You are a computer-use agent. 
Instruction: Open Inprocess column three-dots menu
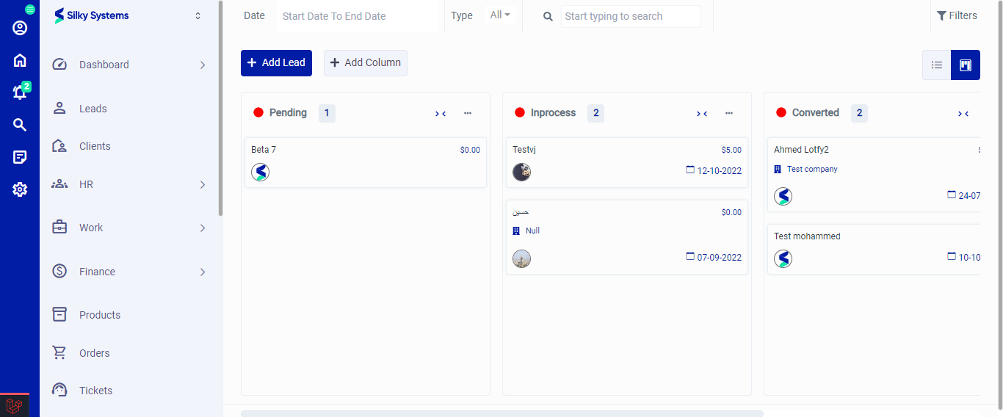pyautogui.click(x=729, y=113)
